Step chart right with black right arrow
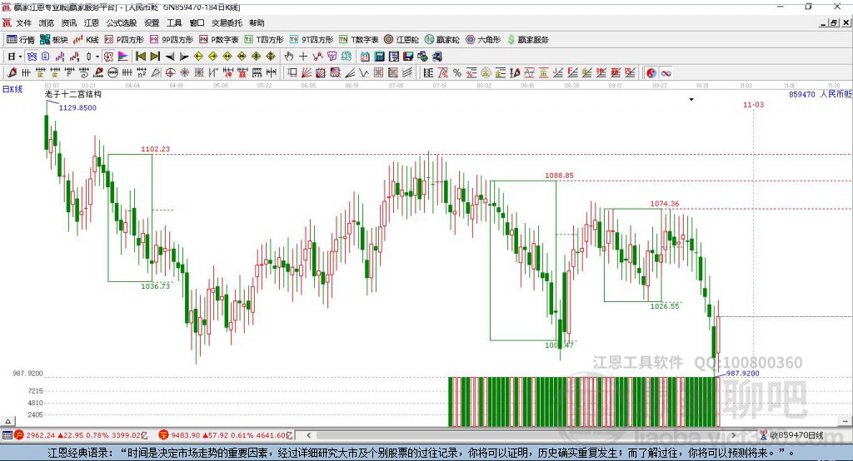 click(x=184, y=57)
